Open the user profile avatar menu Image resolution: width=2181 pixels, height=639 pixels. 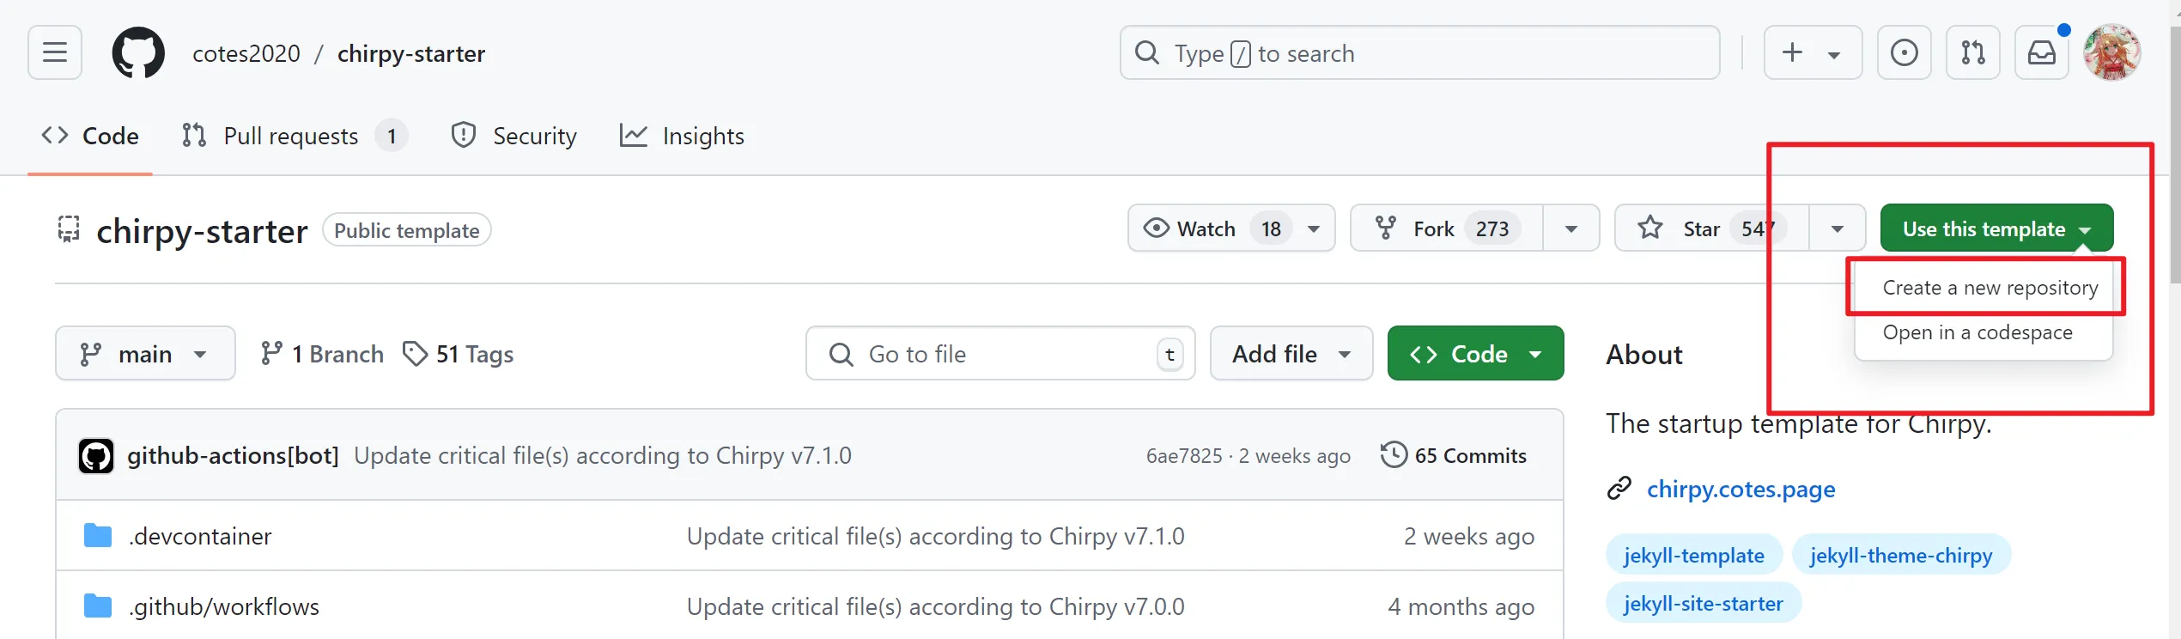coord(2111,52)
